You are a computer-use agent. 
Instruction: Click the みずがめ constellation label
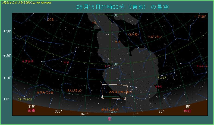28,61
